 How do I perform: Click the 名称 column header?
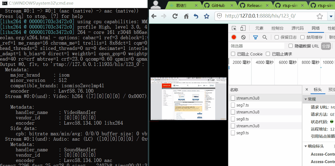coord(265,90)
